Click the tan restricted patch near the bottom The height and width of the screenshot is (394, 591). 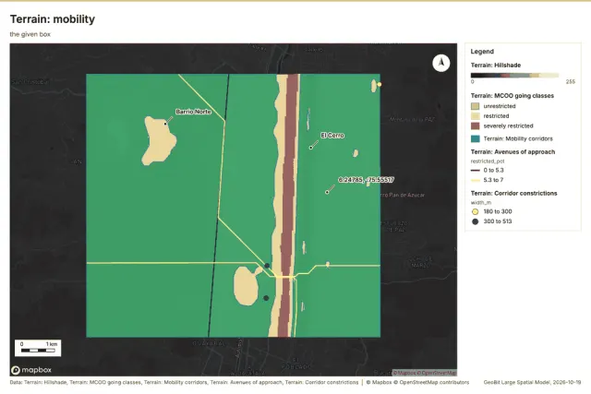[247, 286]
